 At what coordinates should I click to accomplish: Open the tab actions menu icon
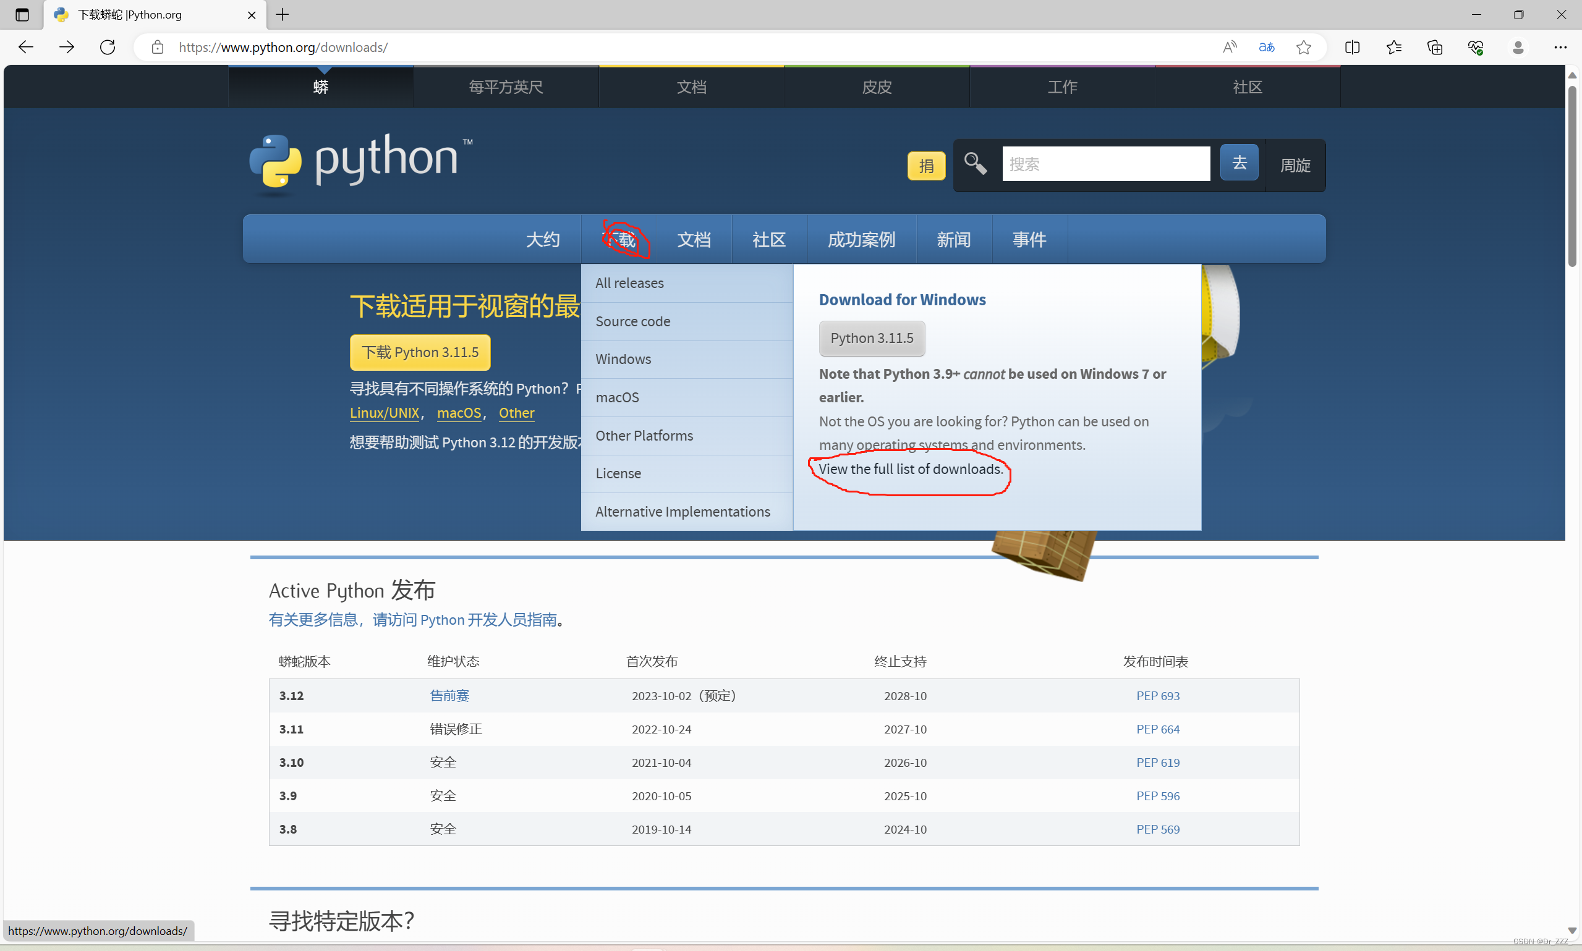click(22, 14)
